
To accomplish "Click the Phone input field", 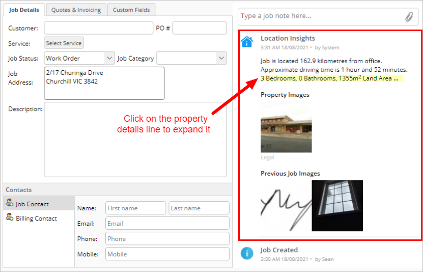I will click(x=167, y=239).
